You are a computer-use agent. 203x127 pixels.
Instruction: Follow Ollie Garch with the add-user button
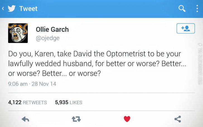tap(186, 28)
